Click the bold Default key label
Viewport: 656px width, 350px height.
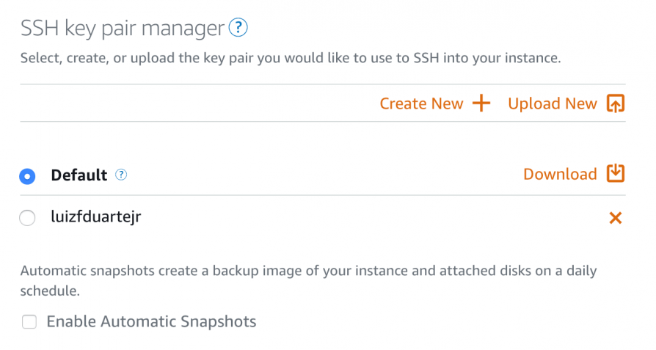tap(79, 175)
